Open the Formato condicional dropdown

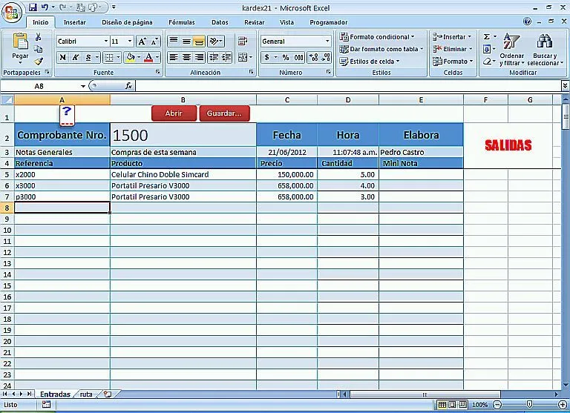383,36
